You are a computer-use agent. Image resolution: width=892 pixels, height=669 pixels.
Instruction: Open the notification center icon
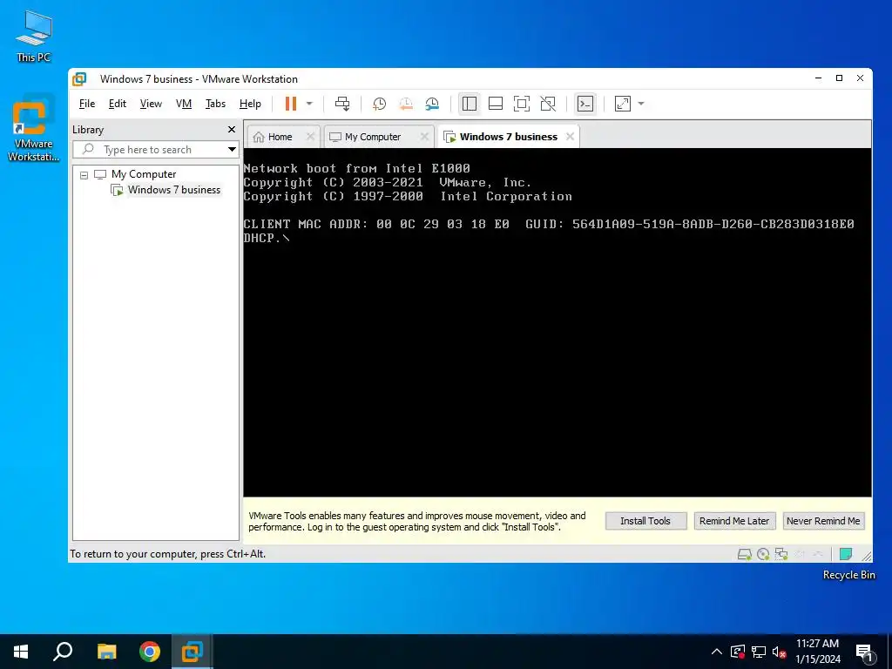864,652
